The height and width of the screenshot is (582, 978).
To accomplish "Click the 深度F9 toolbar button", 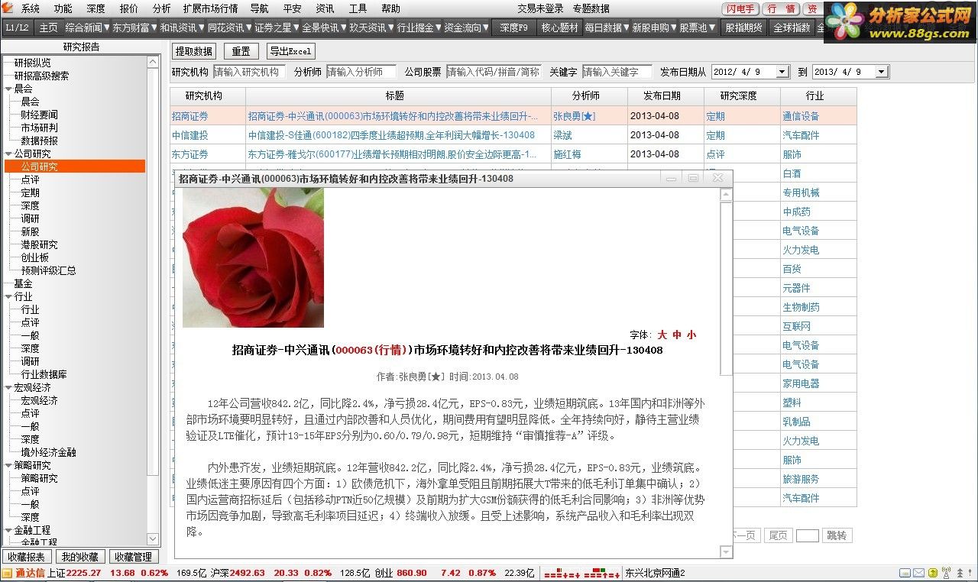I will click(x=513, y=27).
